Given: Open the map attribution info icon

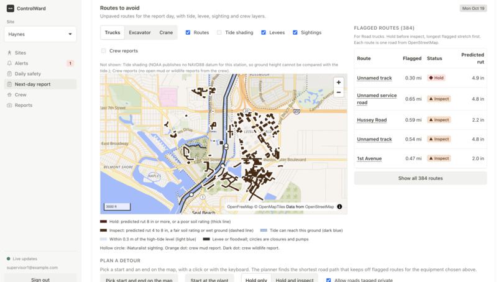Looking at the screenshot, I should (339, 207).
